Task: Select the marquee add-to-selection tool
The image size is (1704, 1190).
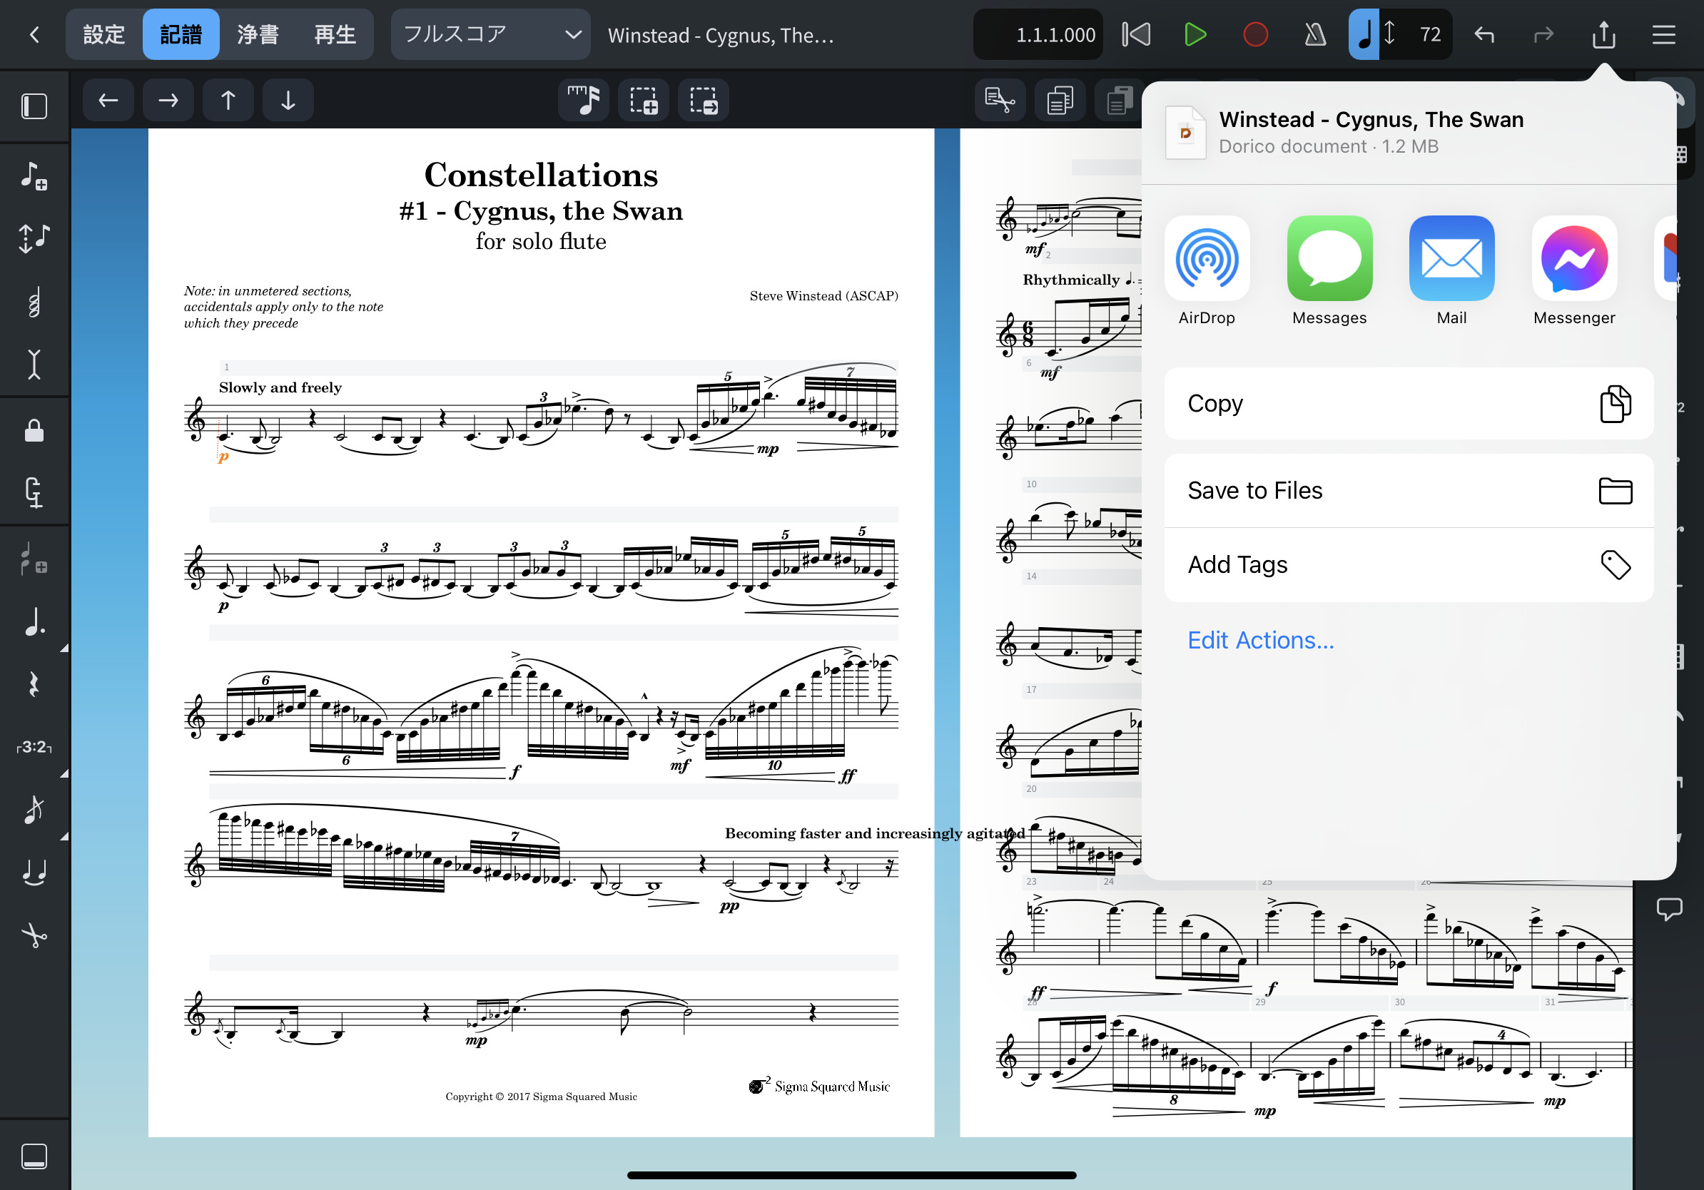Action: point(644,100)
